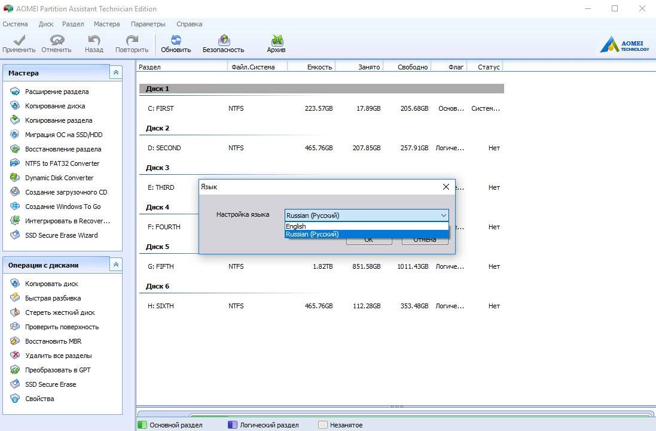The image size is (656, 431).
Task: Open the Безопасность shield icon
Action: 224,40
